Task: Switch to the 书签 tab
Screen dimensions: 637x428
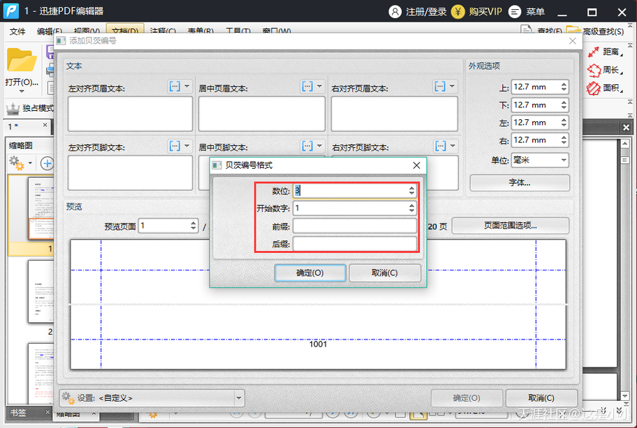Action: pos(18,413)
